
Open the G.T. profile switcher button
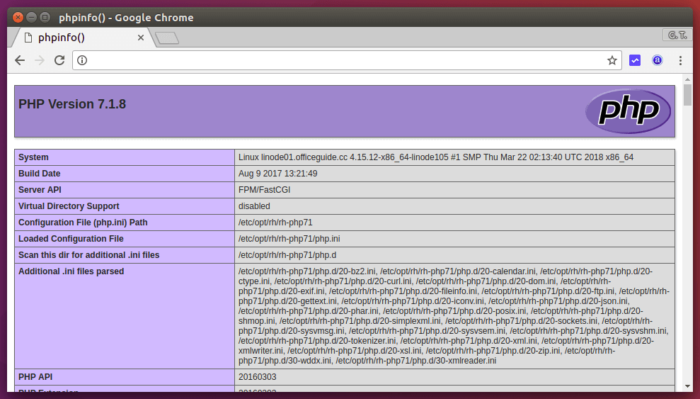click(677, 35)
